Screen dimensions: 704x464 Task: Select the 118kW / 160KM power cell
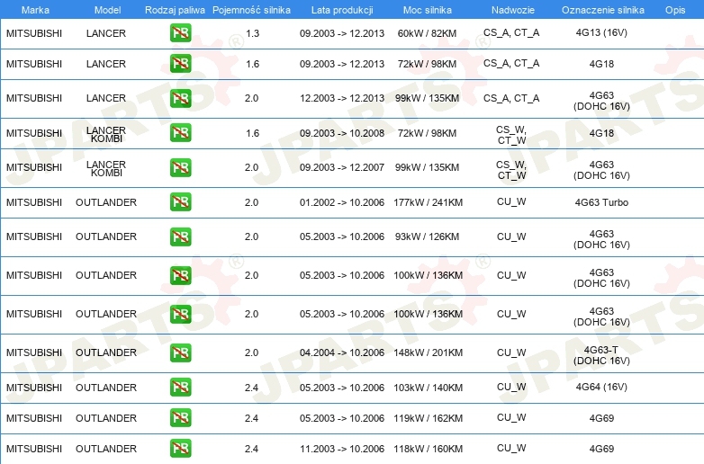[x=428, y=449]
